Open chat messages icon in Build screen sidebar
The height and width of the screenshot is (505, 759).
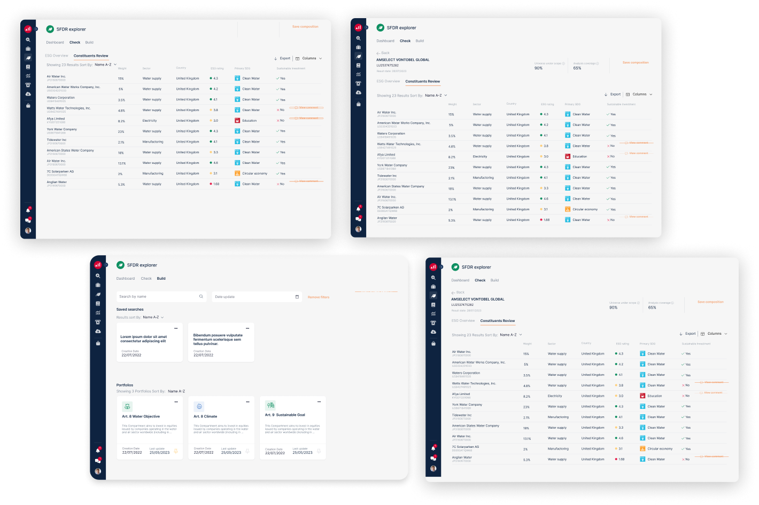point(98,461)
